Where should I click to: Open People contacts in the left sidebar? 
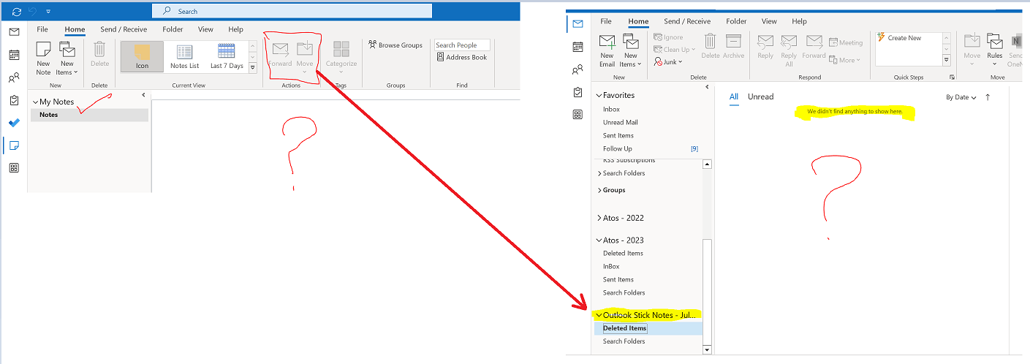point(14,77)
